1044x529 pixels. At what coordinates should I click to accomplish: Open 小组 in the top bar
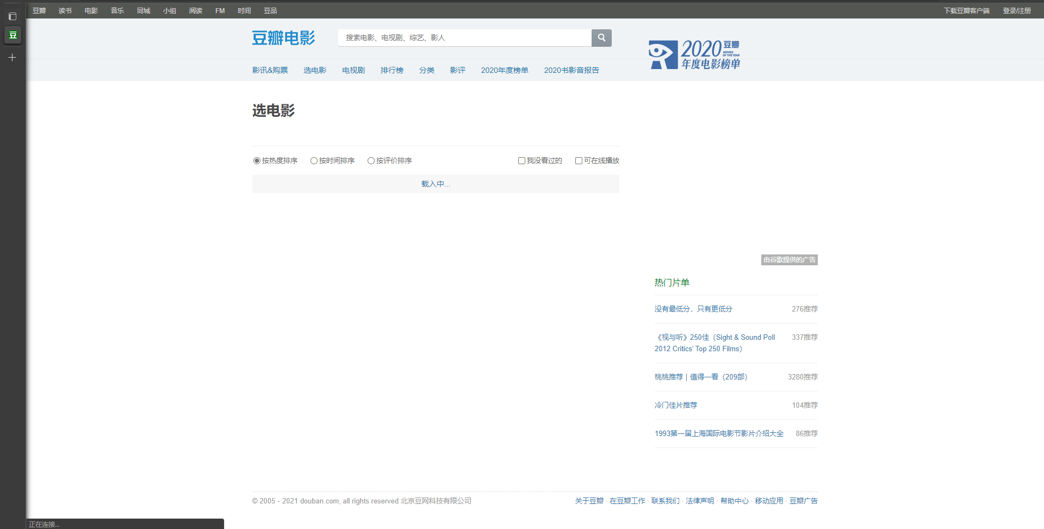(170, 10)
